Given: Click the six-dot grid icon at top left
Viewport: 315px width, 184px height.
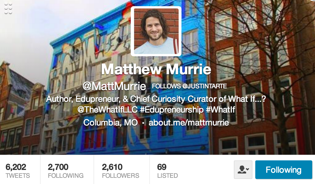Looking at the screenshot, I should point(8,8).
